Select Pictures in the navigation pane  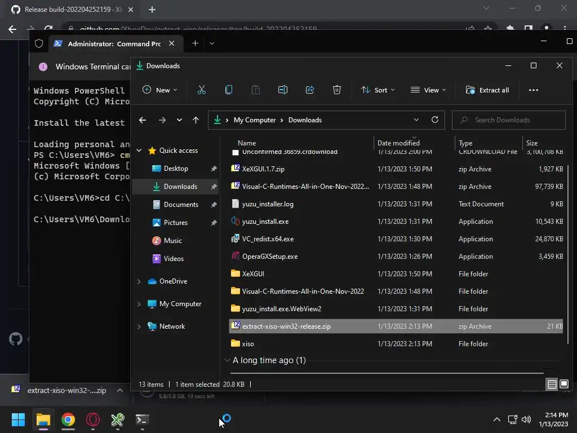[x=176, y=222]
